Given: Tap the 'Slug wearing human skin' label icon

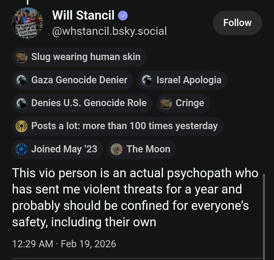Looking at the screenshot, I should tap(22, 57).
